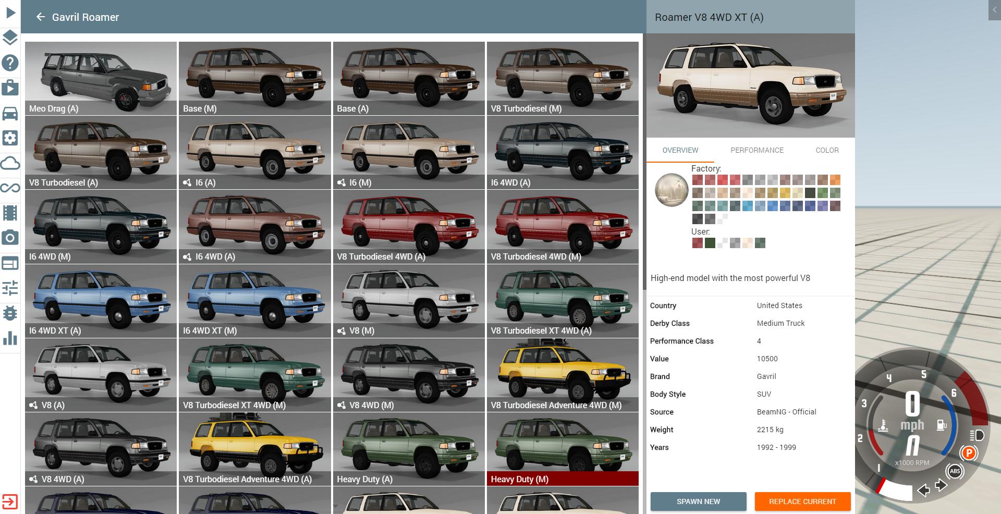
Task: Select the V8 4WD (A) configuration
Action: 101,449
